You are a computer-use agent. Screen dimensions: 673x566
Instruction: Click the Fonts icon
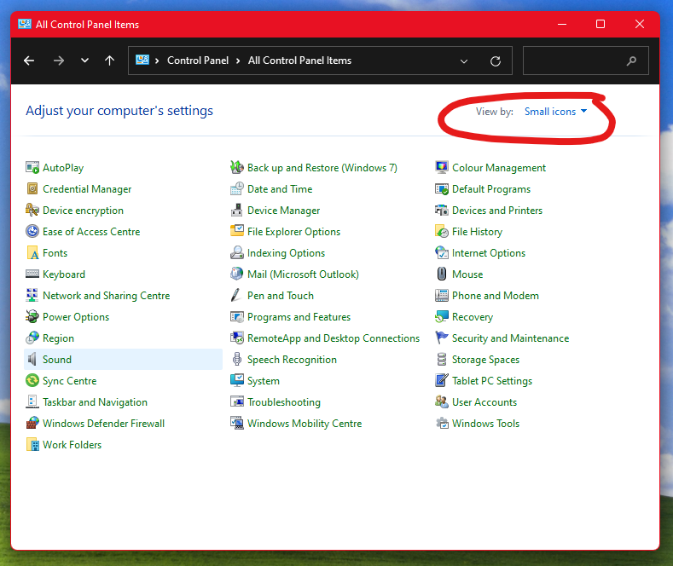point(32,253)
